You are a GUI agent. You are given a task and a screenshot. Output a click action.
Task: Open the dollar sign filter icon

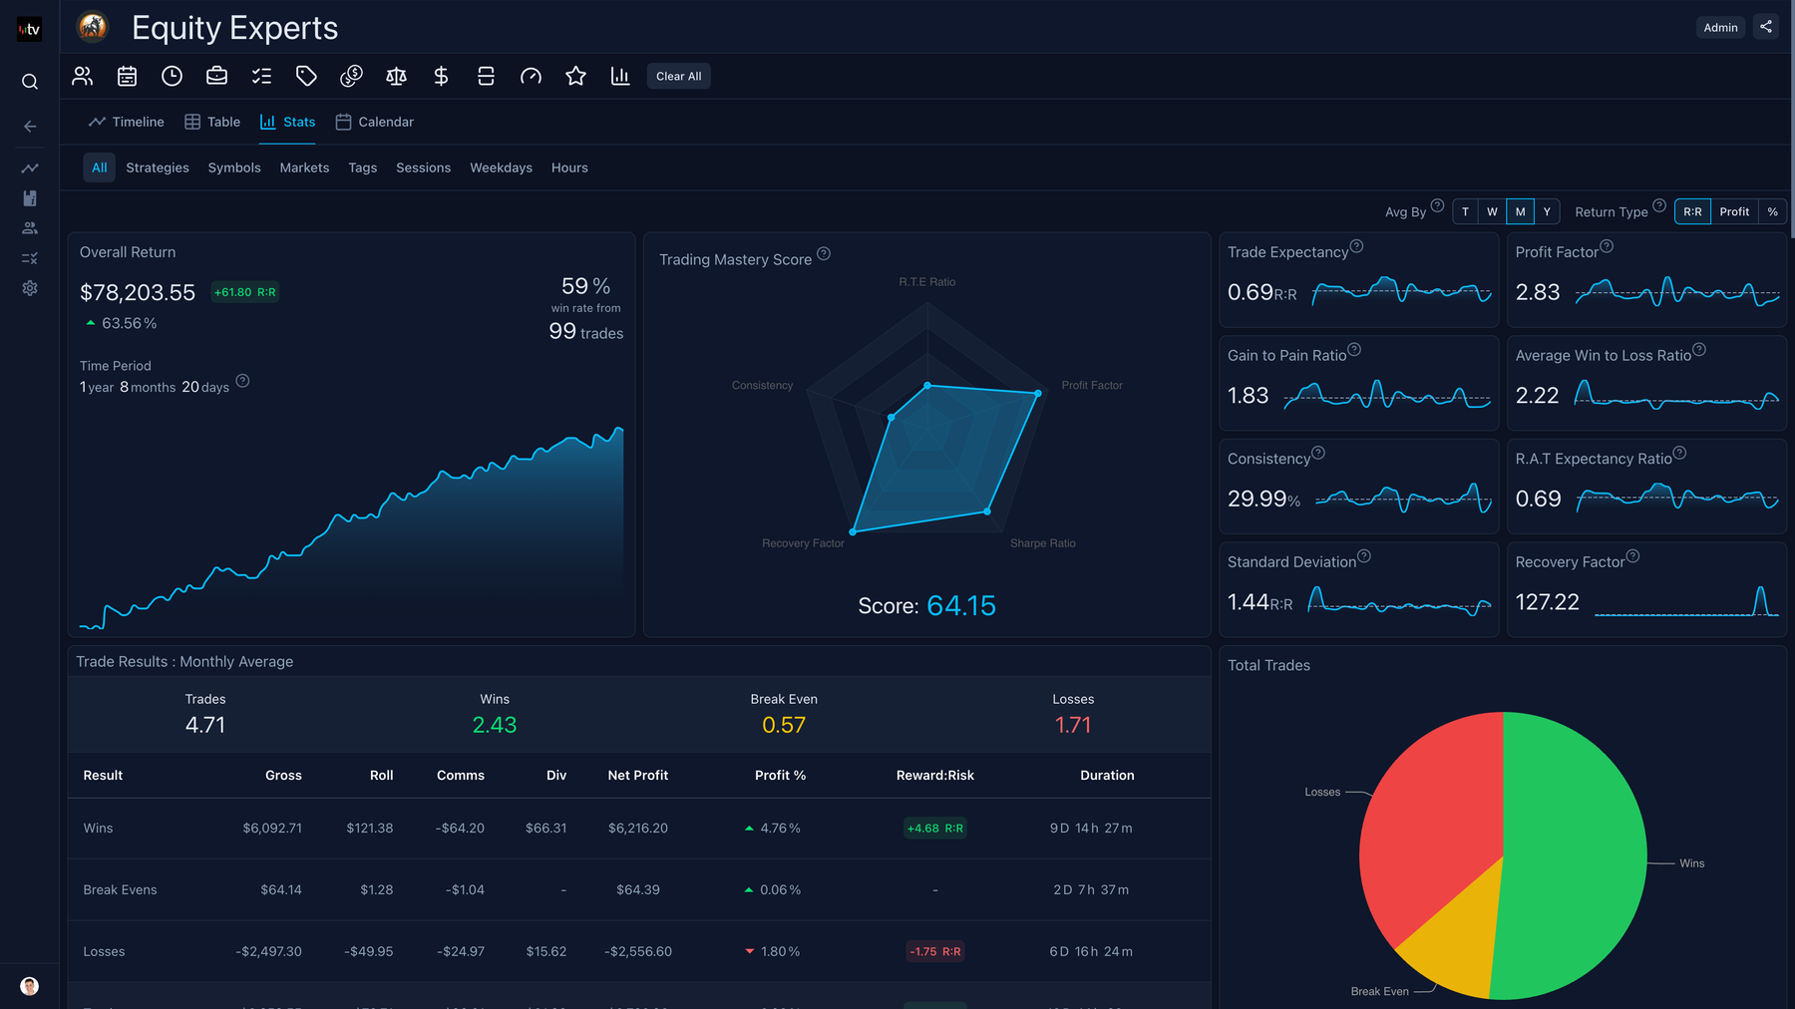441,76
